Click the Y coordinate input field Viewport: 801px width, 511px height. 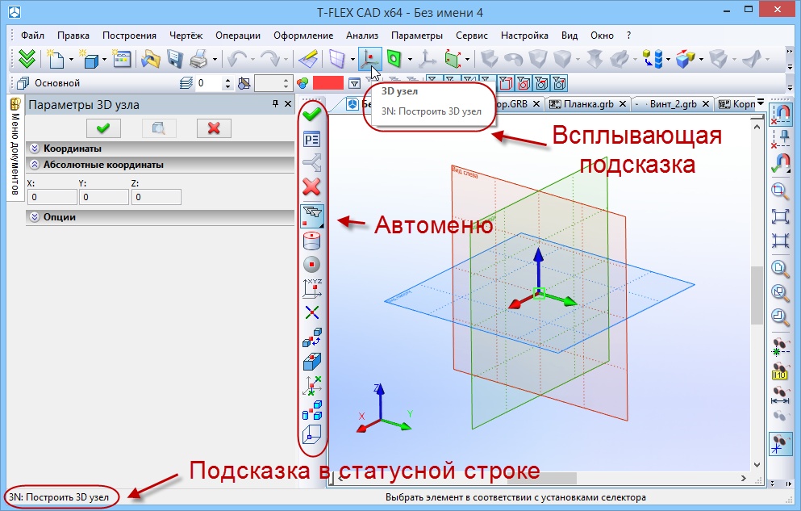pos(104,197)
